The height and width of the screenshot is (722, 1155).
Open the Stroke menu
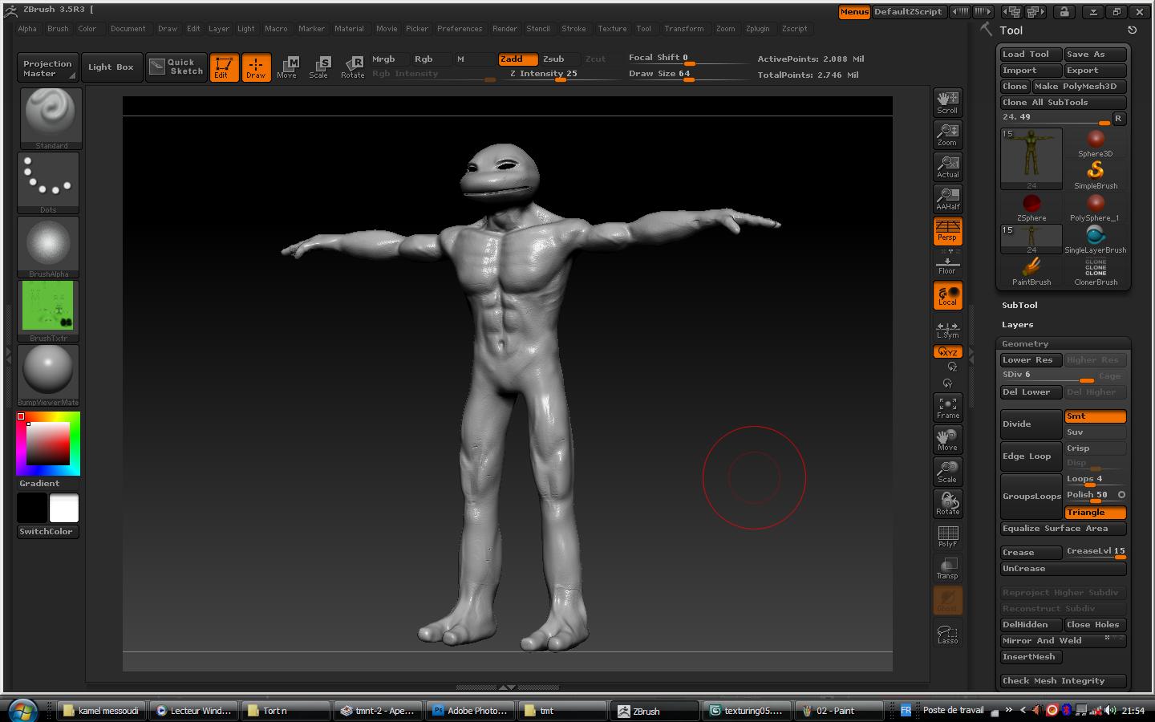pyautogui.click(x=573, y=29)
